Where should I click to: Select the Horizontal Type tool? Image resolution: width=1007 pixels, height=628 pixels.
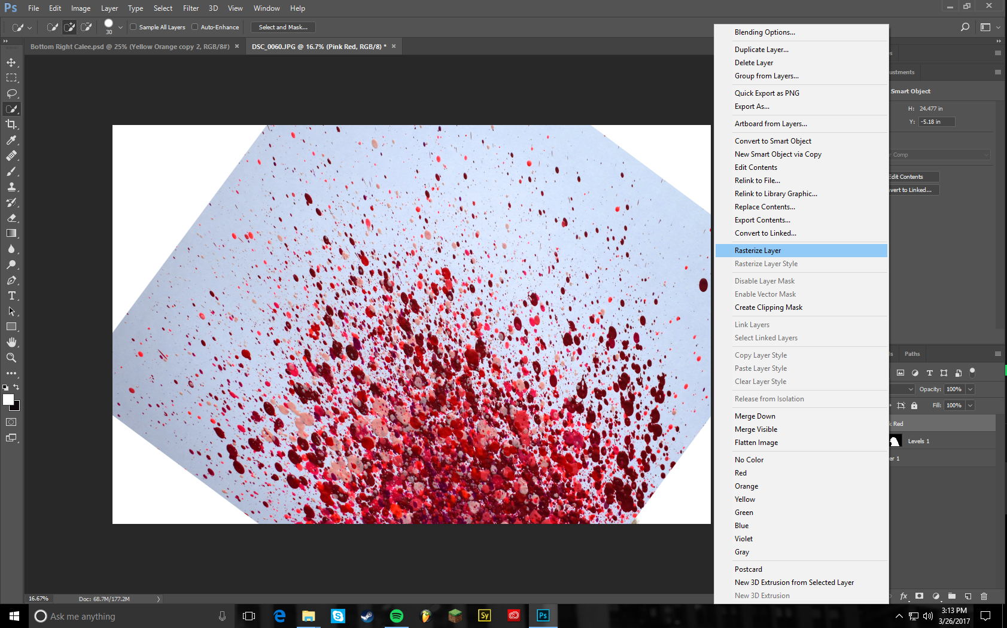[x=11, y=295]
